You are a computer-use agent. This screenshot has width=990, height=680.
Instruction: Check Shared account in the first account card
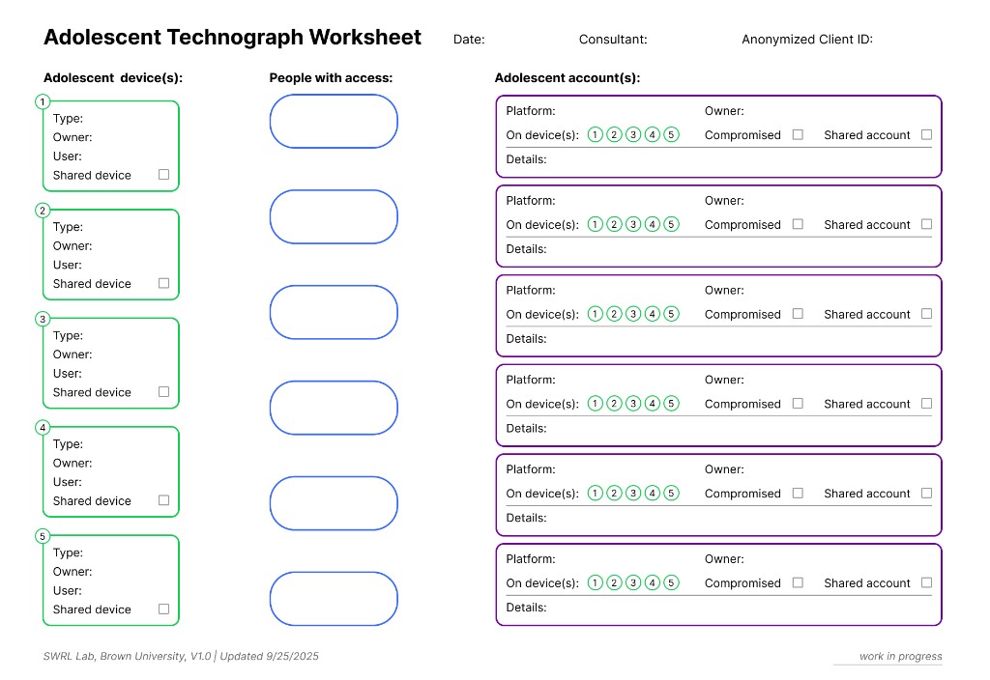tap(927, 134)
